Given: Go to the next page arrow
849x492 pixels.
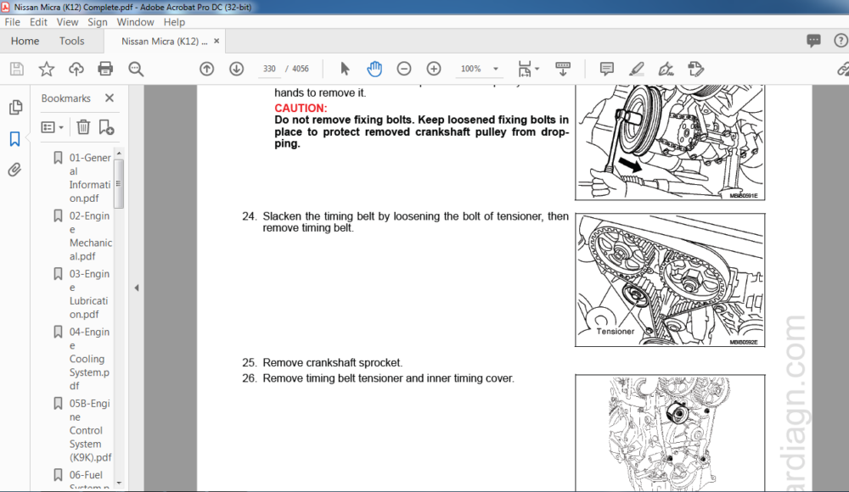Looking at the screenshot, I should [237, 69].
